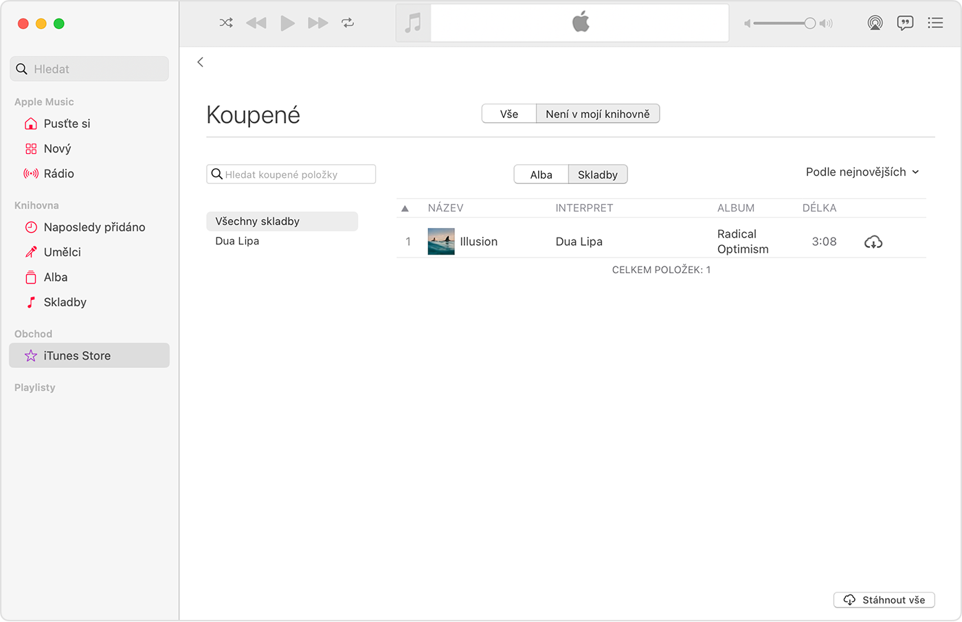Screen dimensions: 962x622
Task: Go back with the chevron arrow
Action: [x=200, y=62]
